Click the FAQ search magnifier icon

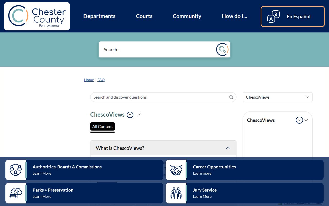[231, 97]
